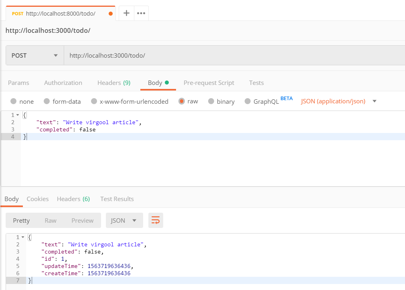This screenshot has height=290, width=405.
Task: Click the false value in request body
Action: 87,129
